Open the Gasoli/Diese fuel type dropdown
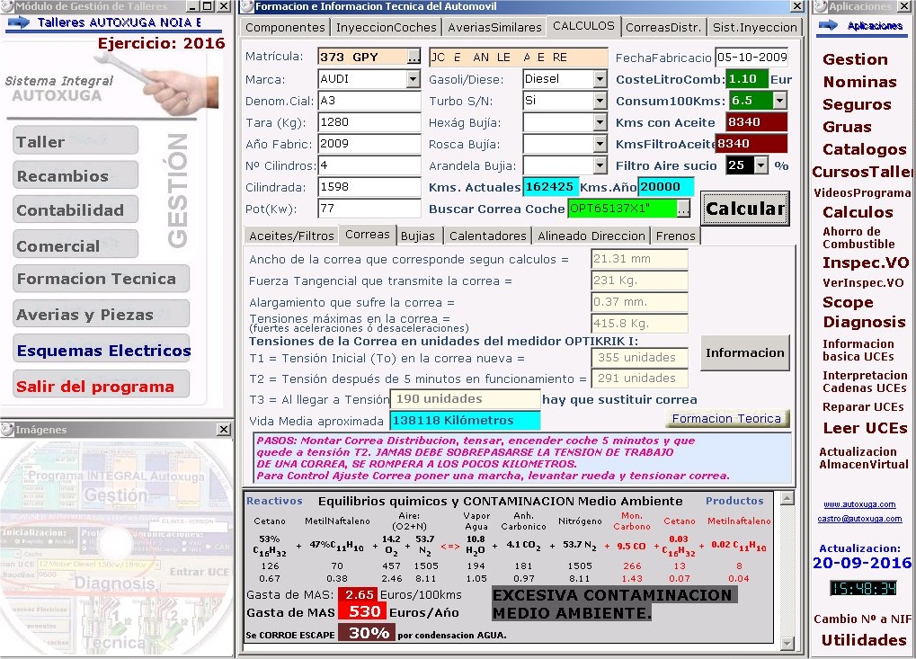This screenshot has width=916, height=659. (x=600, y=79)
